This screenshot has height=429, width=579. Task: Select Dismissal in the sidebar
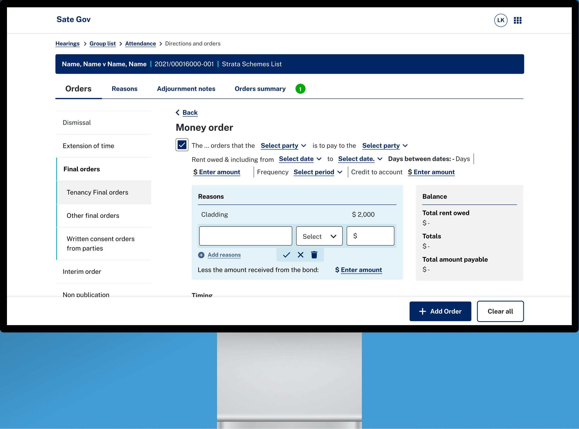(x=104, y=123)
